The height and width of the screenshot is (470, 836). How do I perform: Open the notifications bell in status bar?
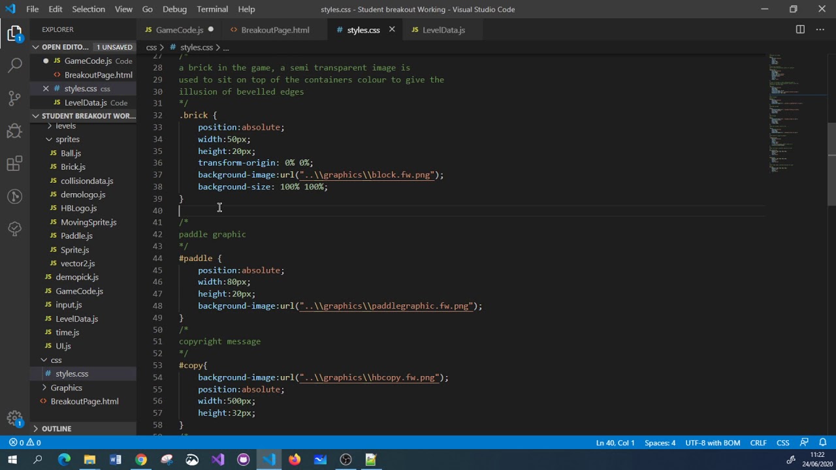coord(822,443)
